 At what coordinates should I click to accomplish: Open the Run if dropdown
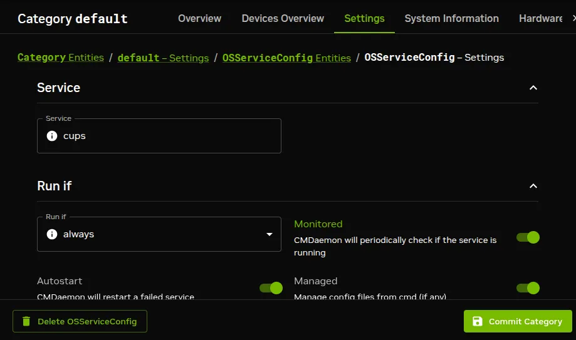159,234
